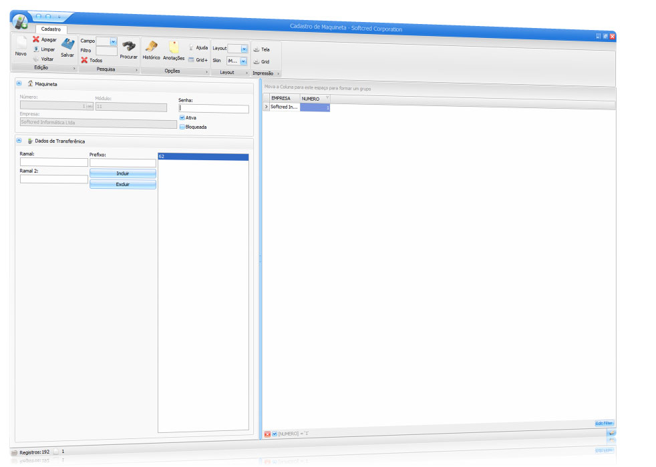Click the Ajuda help icon
The width and height of the screenshot is (656, 467).
tap(191, 48)
